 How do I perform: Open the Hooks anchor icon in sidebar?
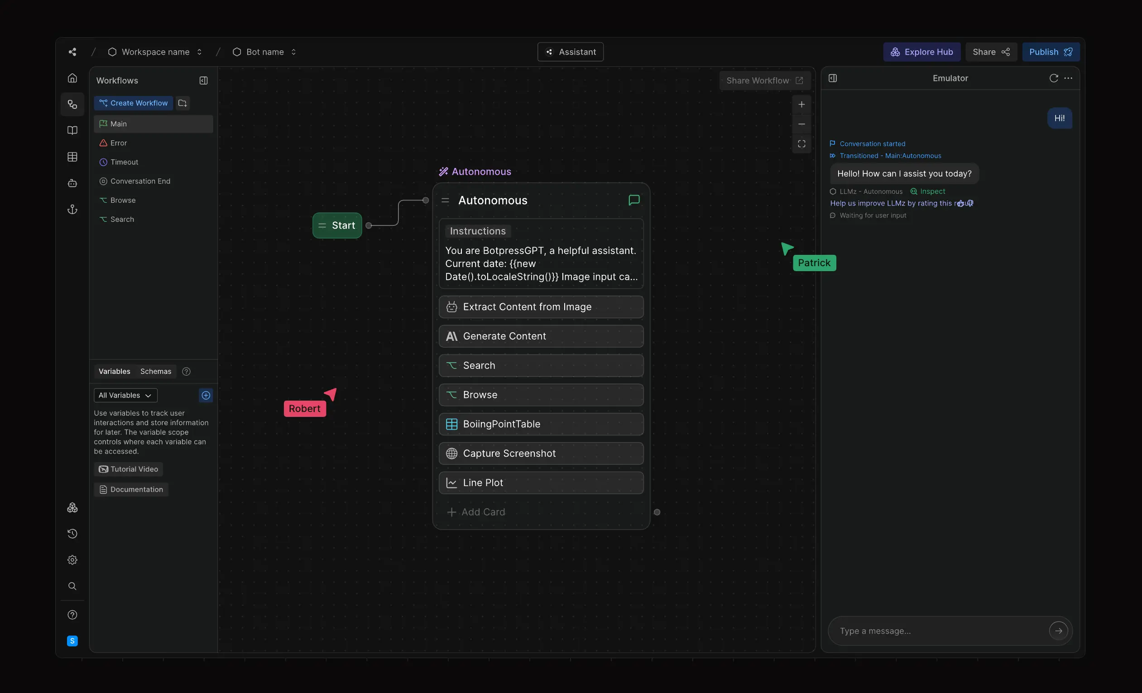[x=72, y=210]
